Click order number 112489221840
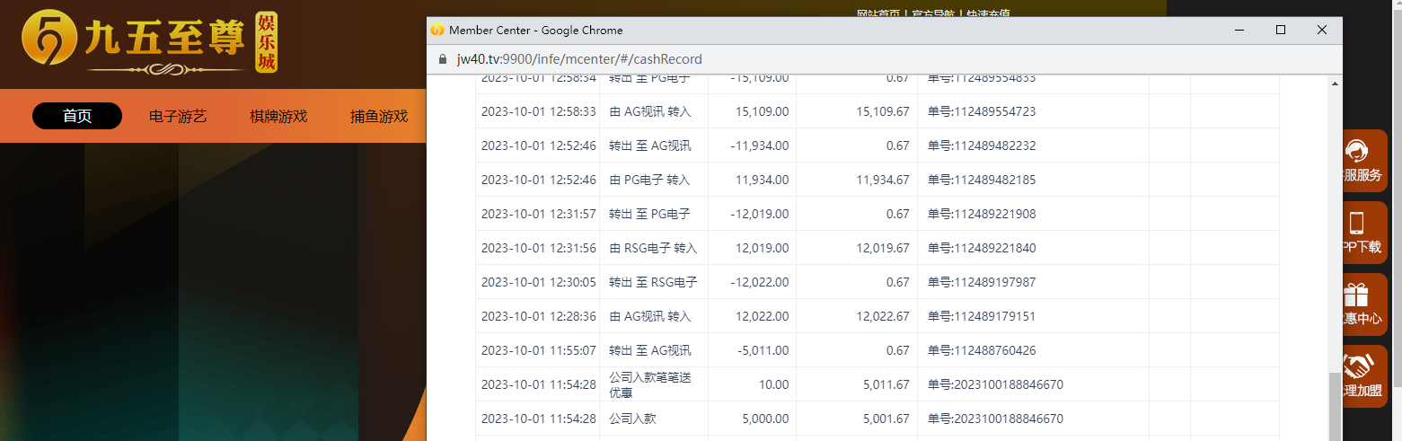Viewport: 1402px width, 441px height. 982,248
